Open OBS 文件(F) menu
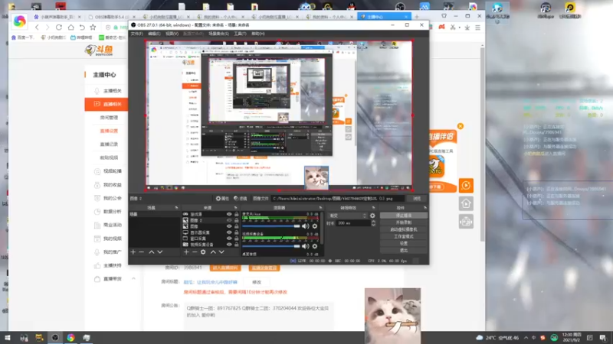613x344 pixels. (137, 34)
